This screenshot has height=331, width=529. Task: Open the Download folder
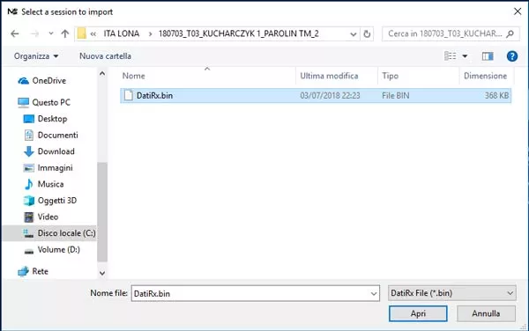(48, 151)
